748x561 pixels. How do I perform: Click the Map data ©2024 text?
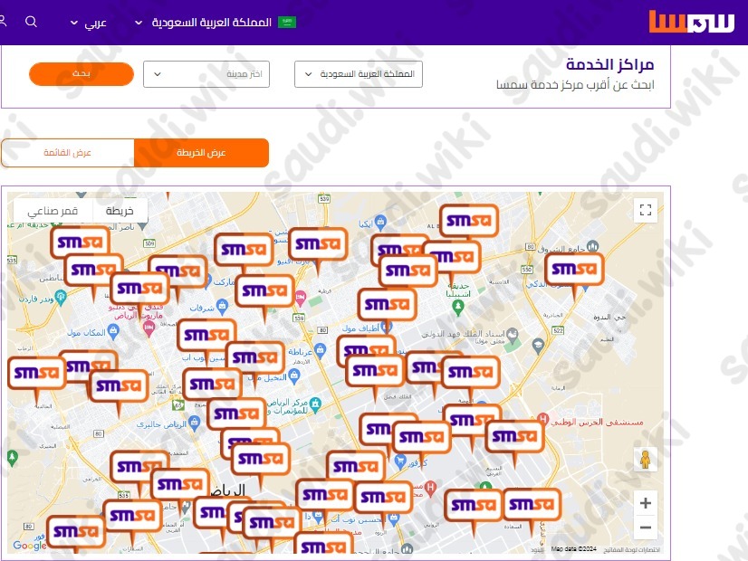point(574,549)
